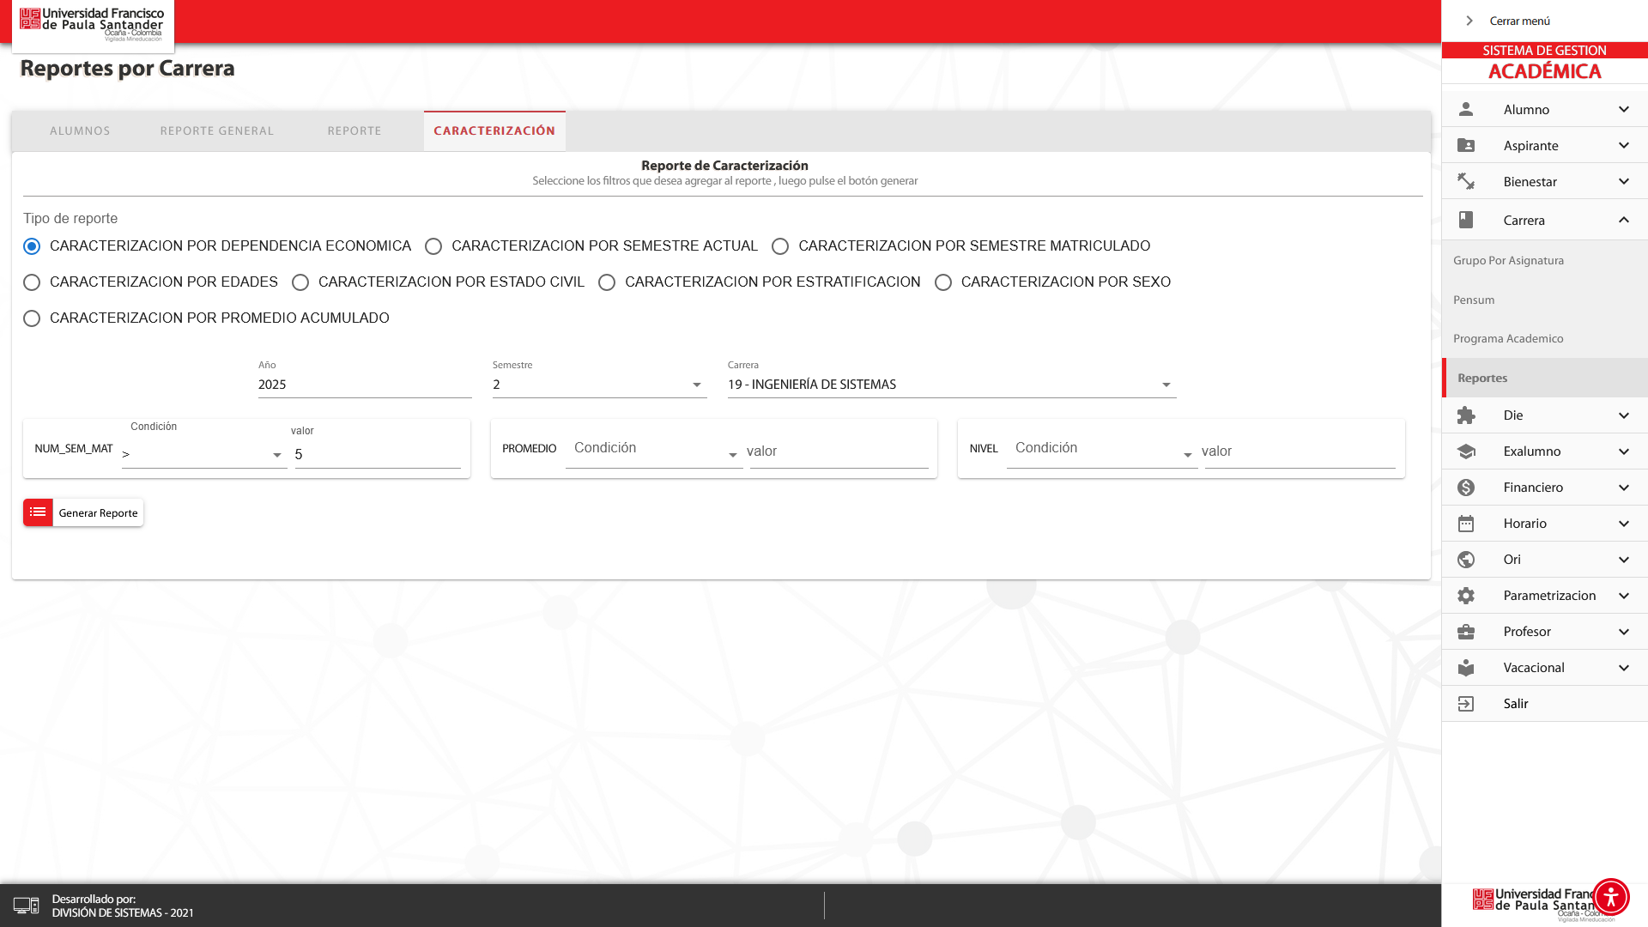Click the Año input field
1648x927 pixels.
coord(364,385)
